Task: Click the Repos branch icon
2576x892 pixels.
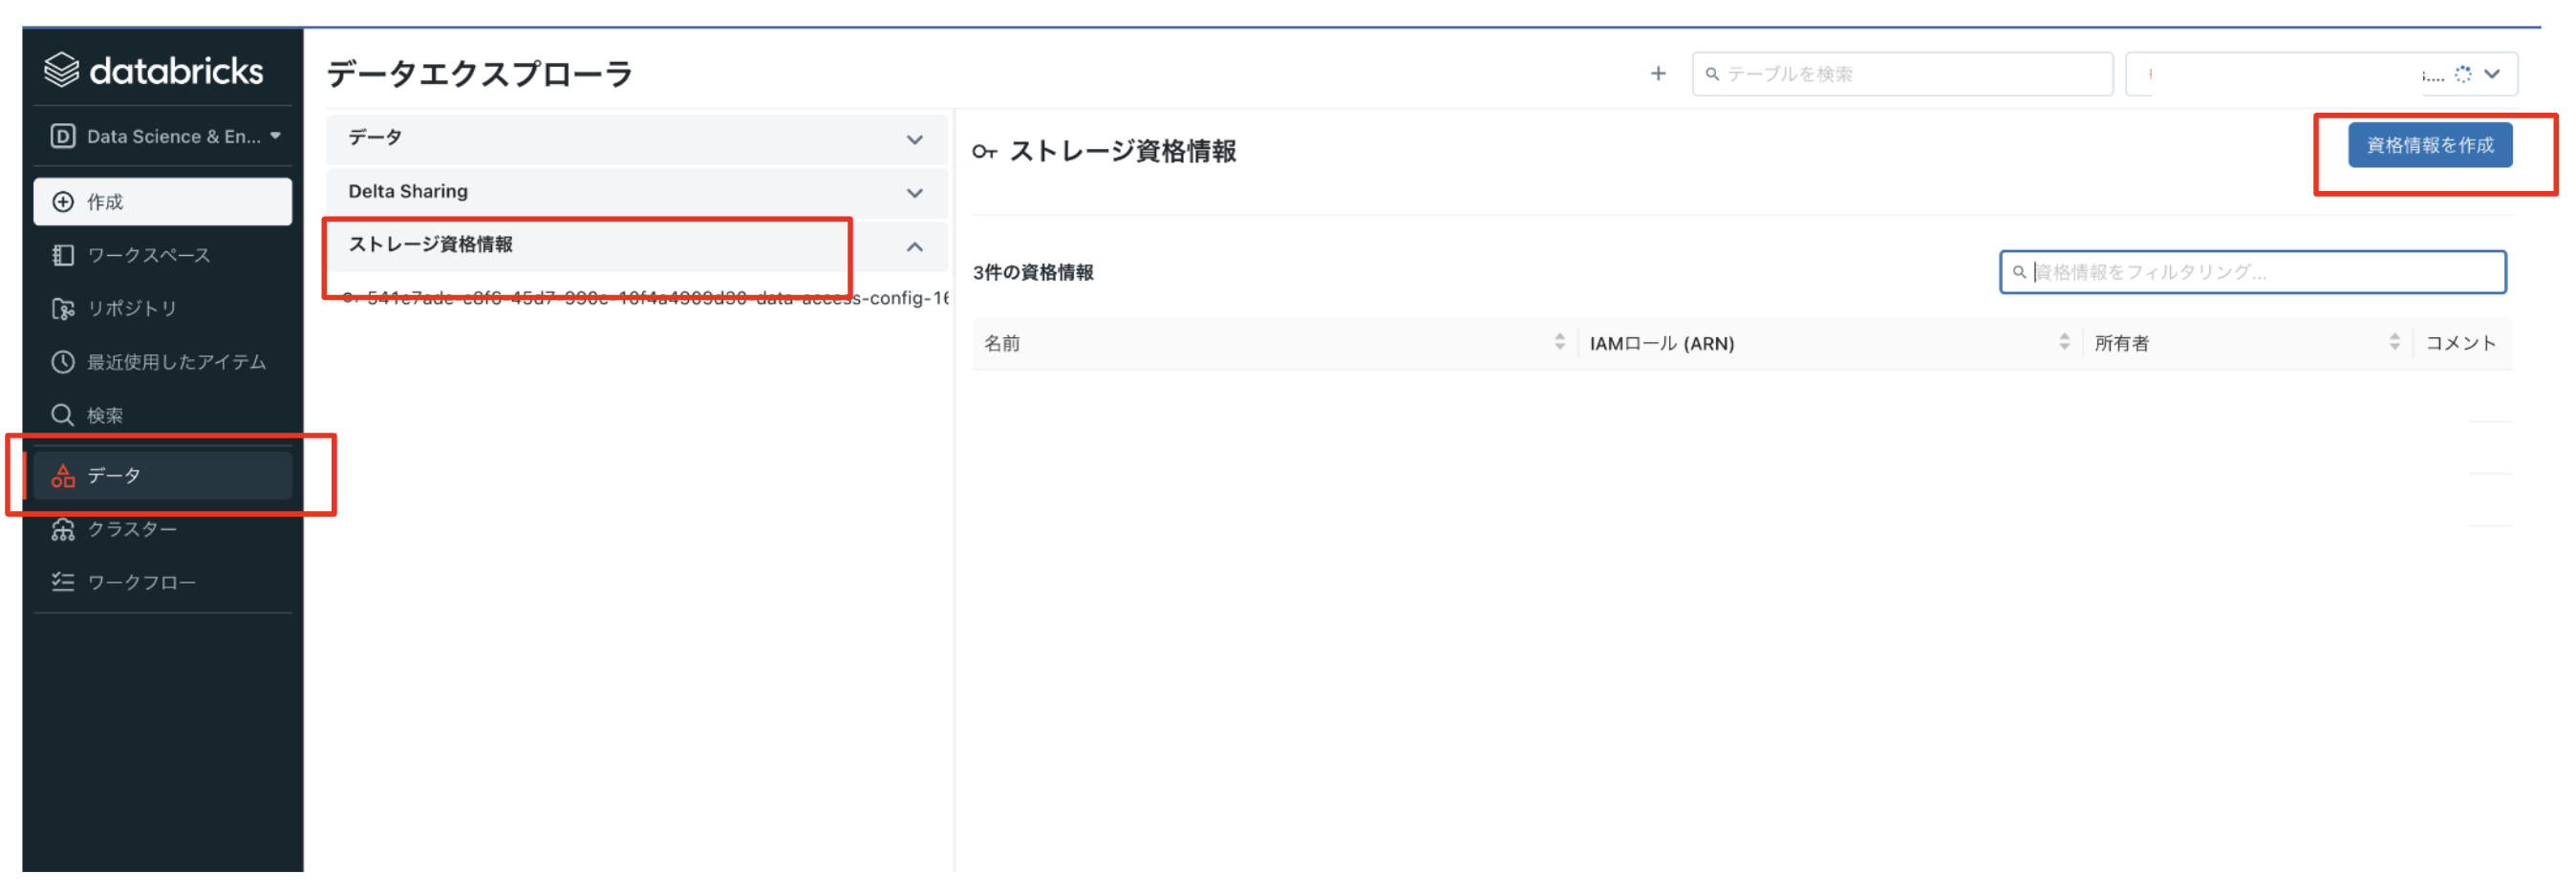Action: [x=63, y=309]
